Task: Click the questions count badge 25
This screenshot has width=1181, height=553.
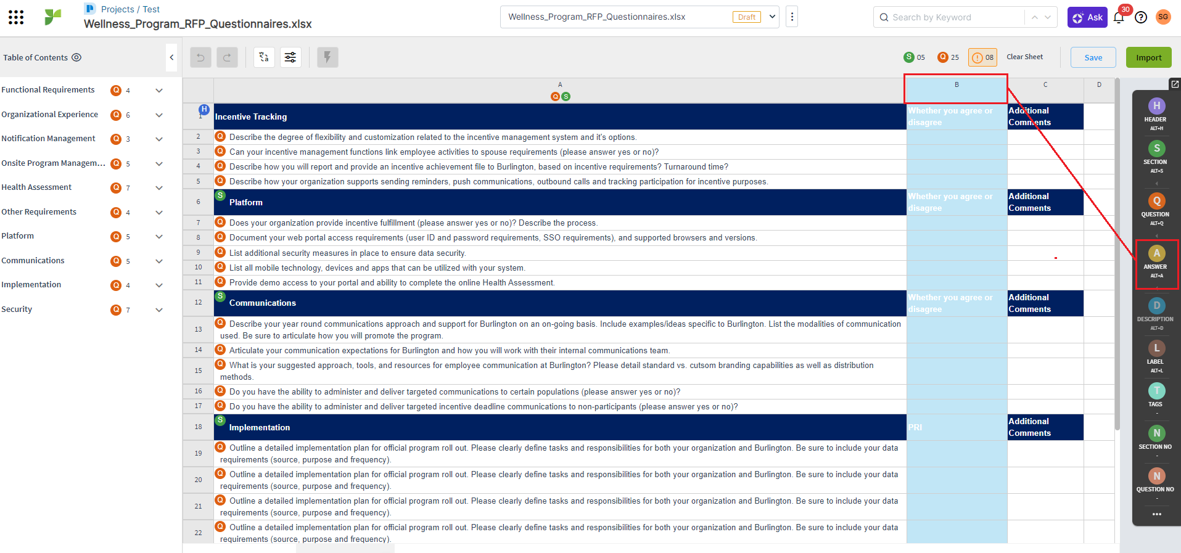Action: [x=949, y=57]
